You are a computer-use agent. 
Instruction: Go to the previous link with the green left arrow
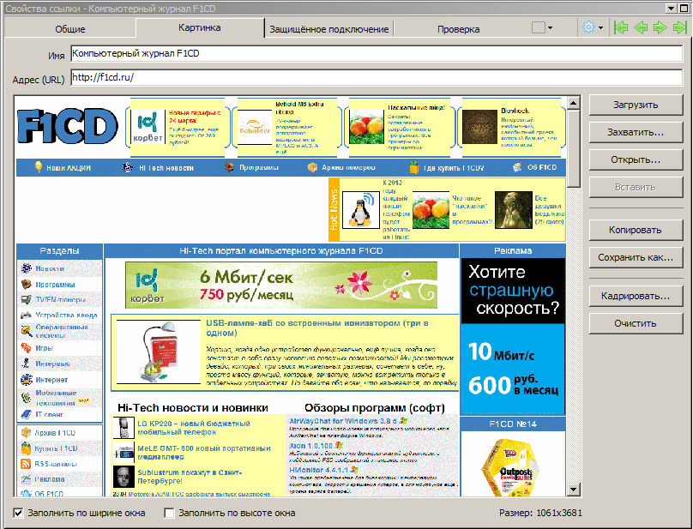641,27
